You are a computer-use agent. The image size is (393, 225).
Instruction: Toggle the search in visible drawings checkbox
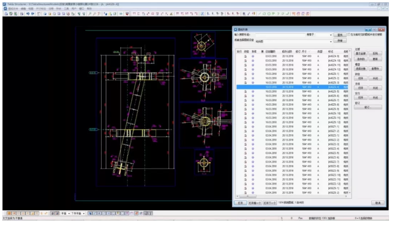(348, 34)
